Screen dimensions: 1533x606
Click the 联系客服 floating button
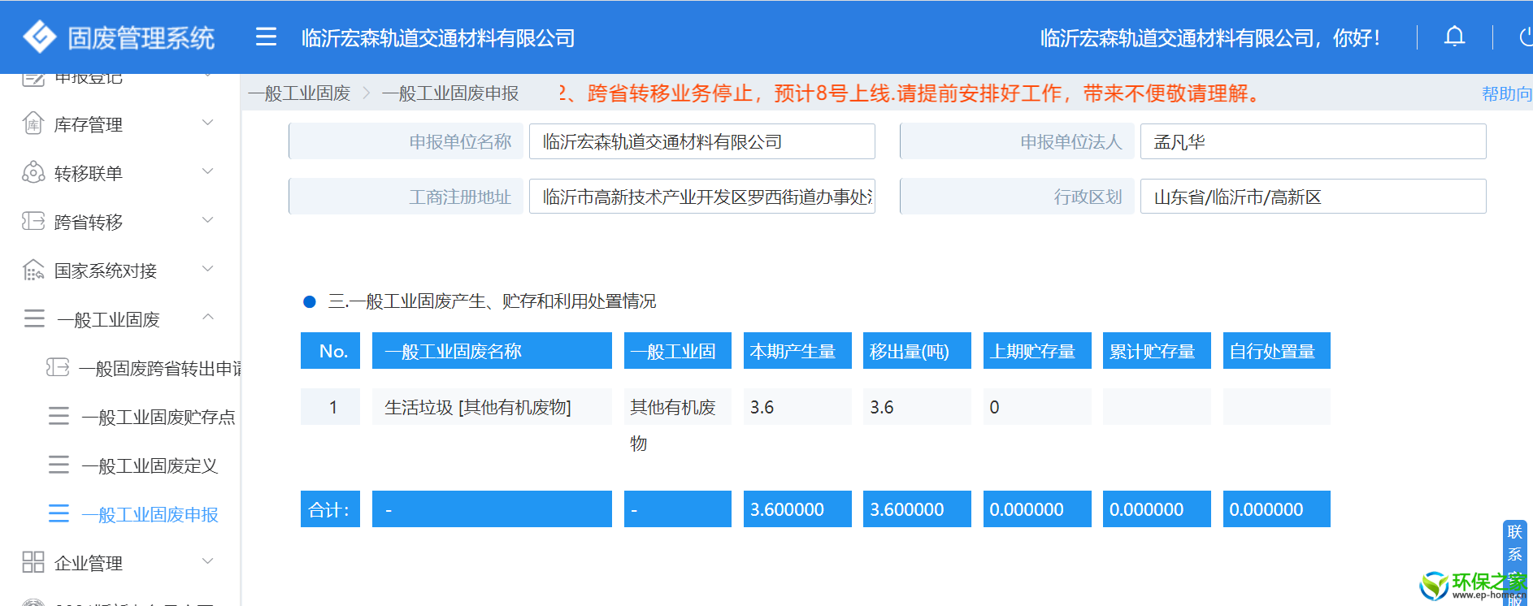click(x=1515, y=562)
